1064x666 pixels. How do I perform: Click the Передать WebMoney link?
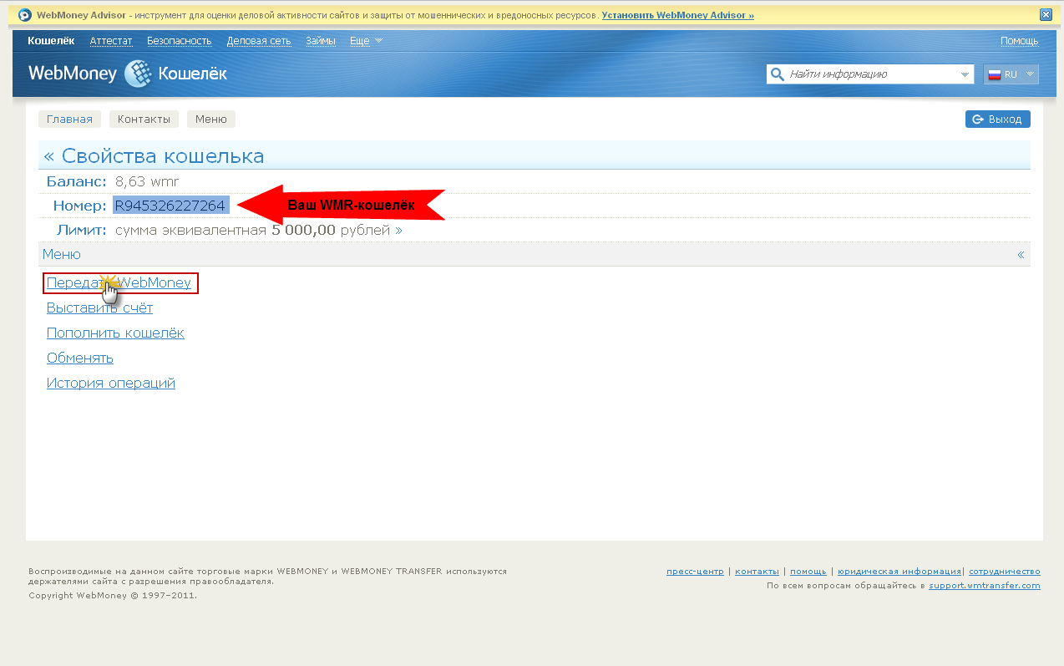119,283
